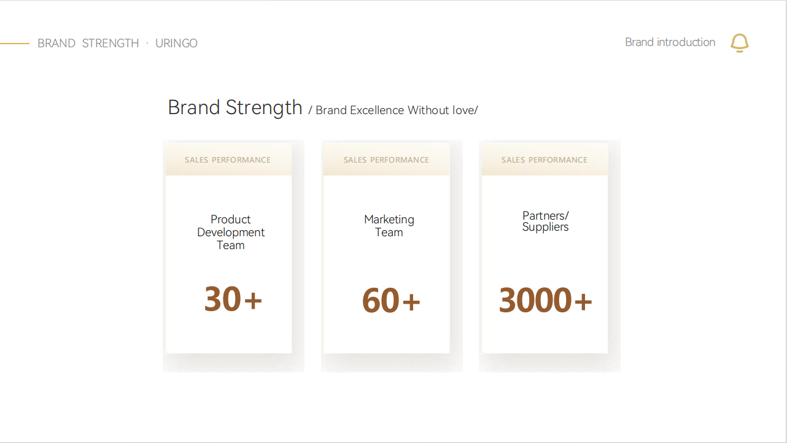Click the 60+ figure
Image resolution: width=787 pixels, height=443 pixels.
(391, 301)
